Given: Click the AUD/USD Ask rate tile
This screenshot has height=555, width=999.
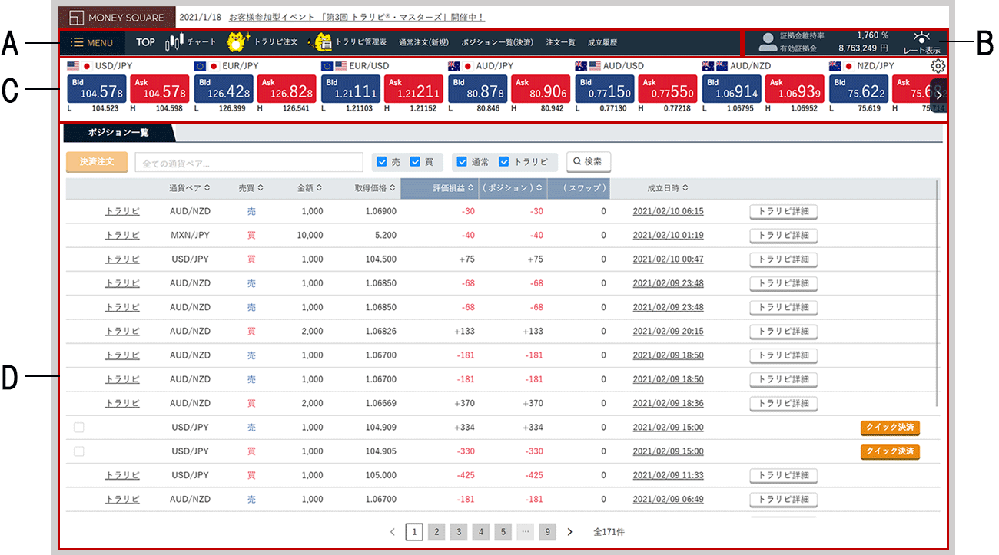Looking at the screenshot, I should point(667,89).
